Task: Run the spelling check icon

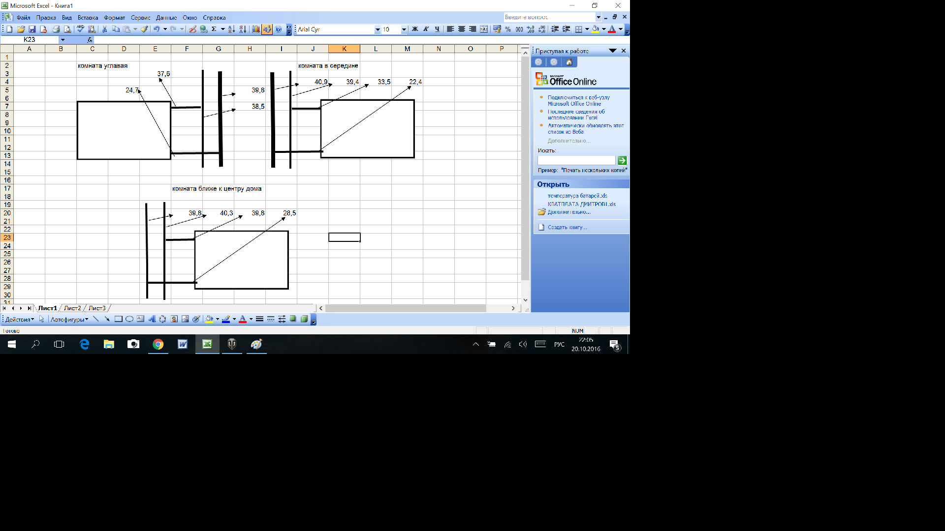Action: coord(80,29)
